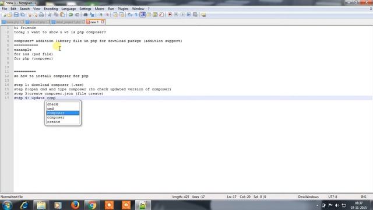Undo the last edit via toolbar
This screenshot has height=210, width=373.
tap(71, 15)
